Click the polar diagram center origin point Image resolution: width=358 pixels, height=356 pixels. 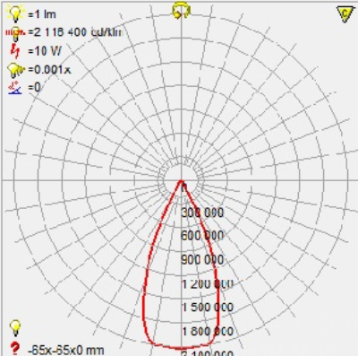pyautogui.click(x=181, y=180)
